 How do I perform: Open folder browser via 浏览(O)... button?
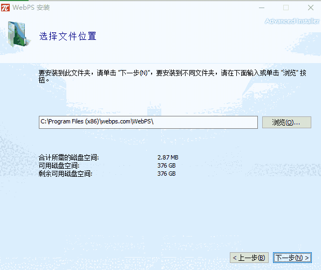point(286,122)
